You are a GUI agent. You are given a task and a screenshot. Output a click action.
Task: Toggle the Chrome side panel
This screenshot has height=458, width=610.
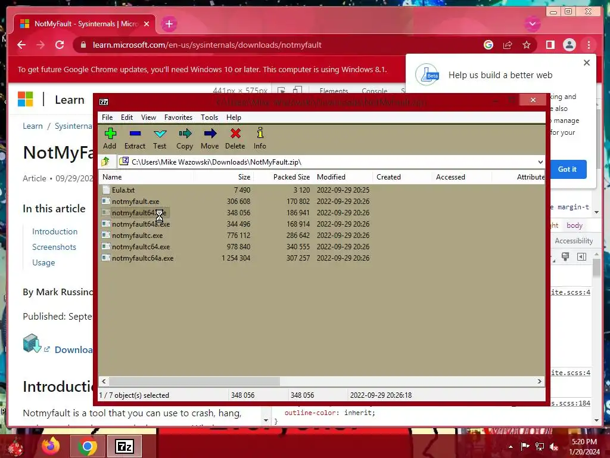point(550,45)
